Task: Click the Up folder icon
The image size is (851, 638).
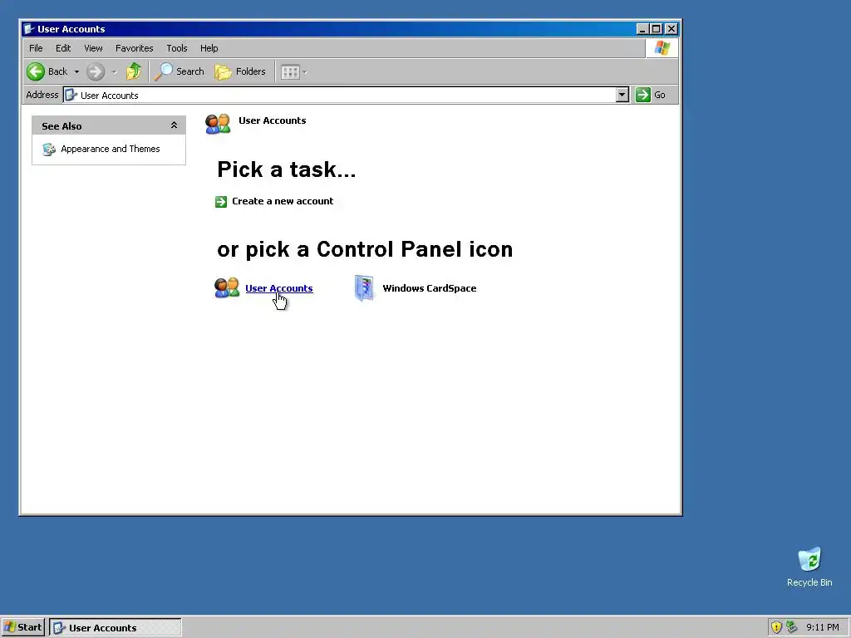Action: pos(134,71)
